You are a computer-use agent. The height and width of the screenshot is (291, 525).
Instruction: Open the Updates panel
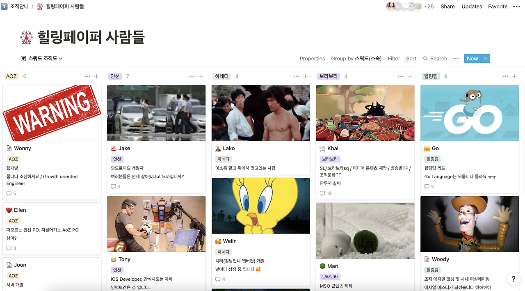pos(472,6)
